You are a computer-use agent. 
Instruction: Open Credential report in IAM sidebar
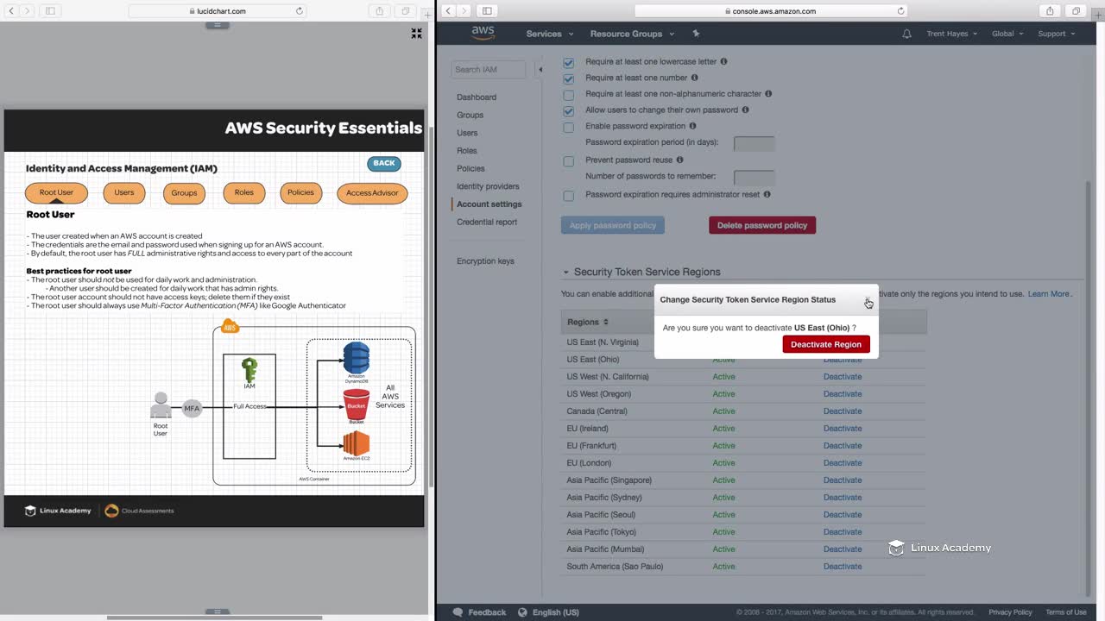(x=487, y=222)
